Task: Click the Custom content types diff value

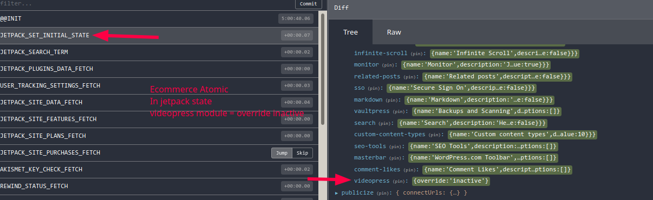Action: pos(523,135)
